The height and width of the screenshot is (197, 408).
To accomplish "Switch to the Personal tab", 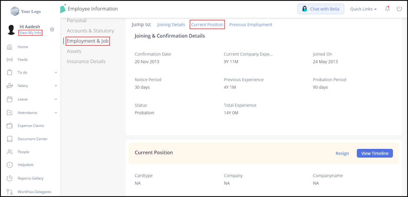I will click(x=76, y=20).
